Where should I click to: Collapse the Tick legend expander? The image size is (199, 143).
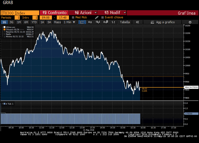[2, 104]
